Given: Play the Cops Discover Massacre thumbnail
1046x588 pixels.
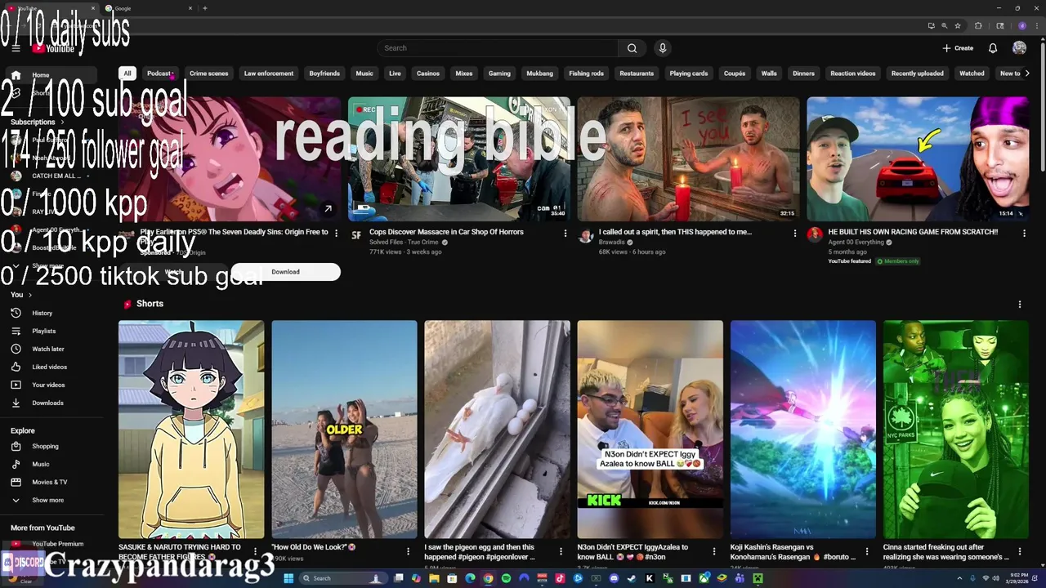Looking at the screenshot, I should coord(459,159).
